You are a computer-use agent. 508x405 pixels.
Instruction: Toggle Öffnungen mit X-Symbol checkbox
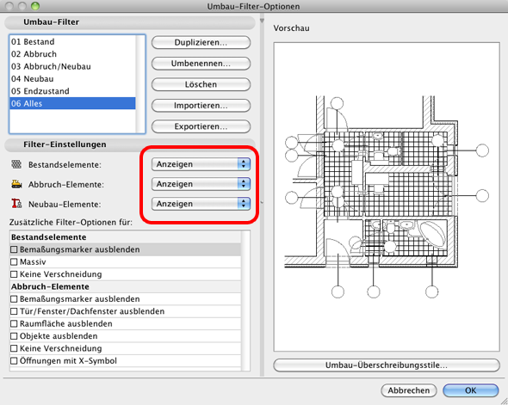click(14, 360)
